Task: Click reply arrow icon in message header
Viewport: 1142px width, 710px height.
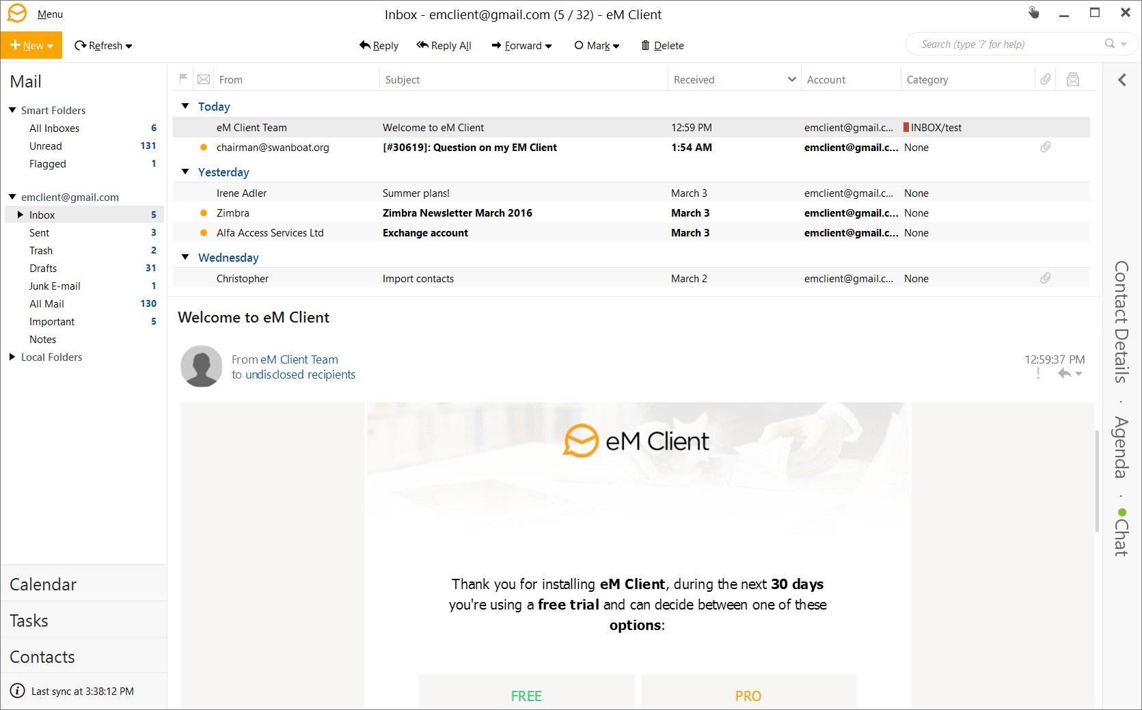Action: tap(1065, 373)
